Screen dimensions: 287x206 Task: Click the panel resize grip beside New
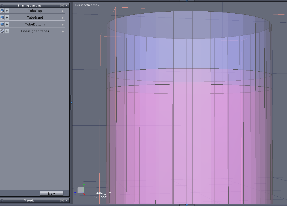(68, 195)
